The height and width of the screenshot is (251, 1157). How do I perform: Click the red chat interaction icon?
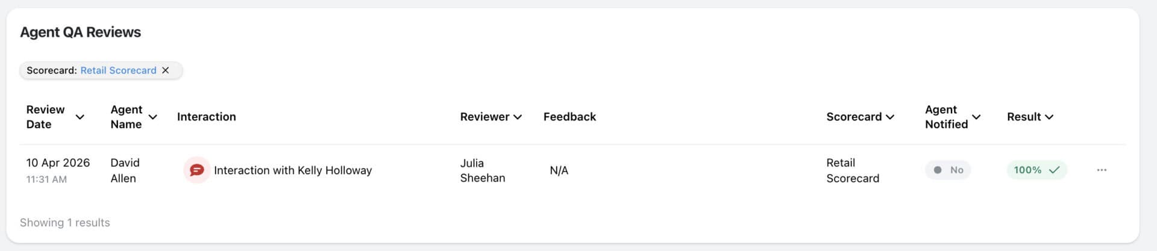click(x=196, y=170)
